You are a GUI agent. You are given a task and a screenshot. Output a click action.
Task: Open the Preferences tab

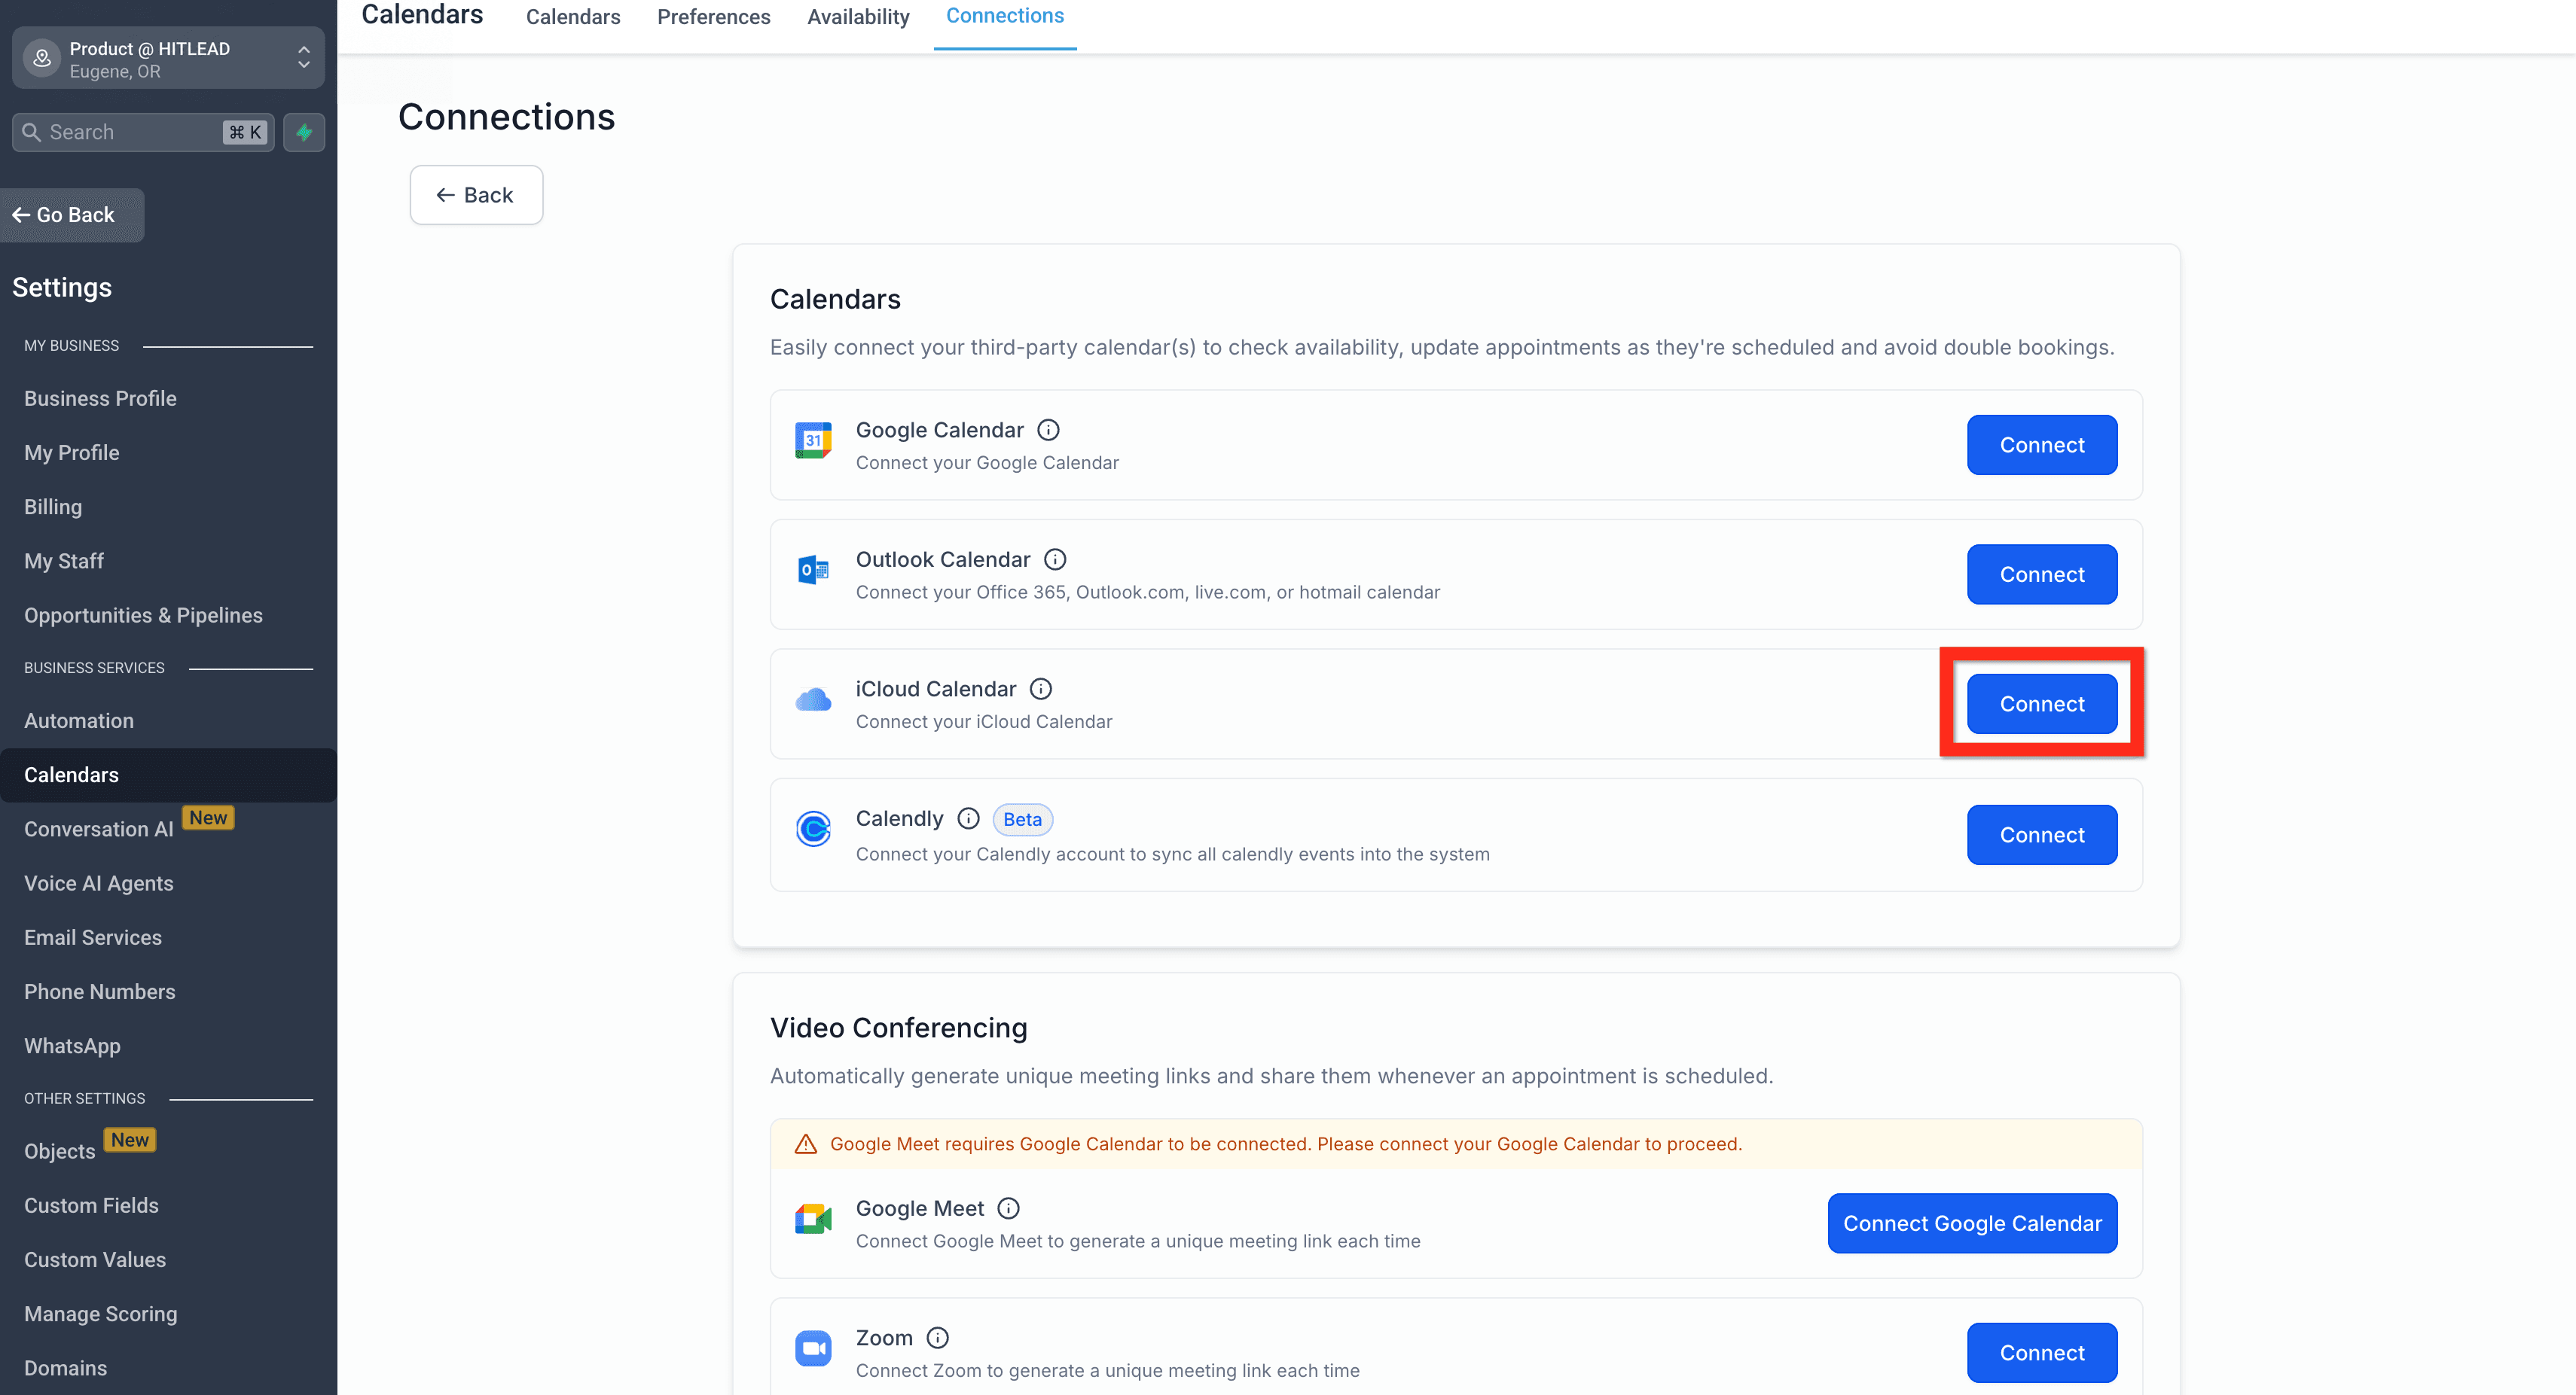coord(714,17)
